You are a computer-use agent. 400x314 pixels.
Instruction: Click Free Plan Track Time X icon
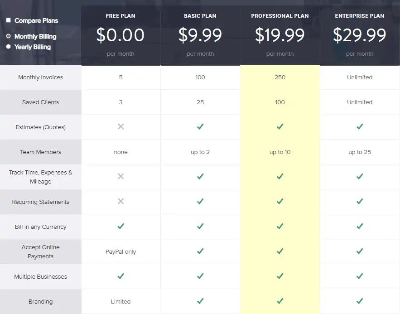point(120,177)
